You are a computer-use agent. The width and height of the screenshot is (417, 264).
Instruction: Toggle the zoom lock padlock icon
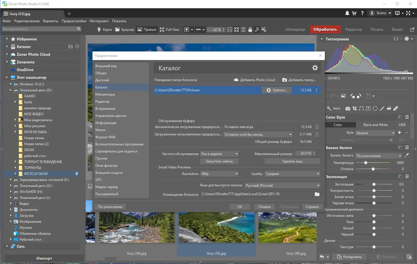[x=250, y=30]
